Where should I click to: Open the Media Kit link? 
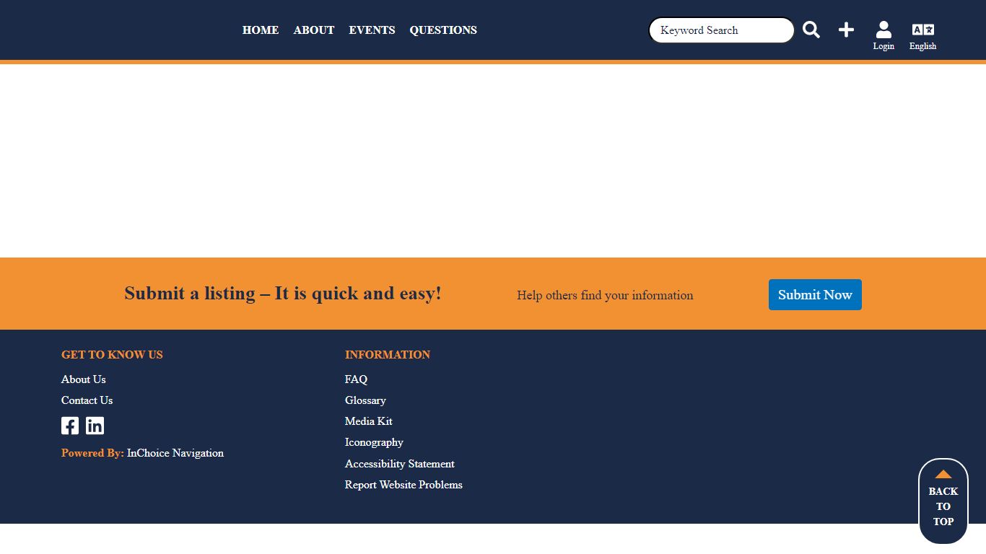(369, 421)
